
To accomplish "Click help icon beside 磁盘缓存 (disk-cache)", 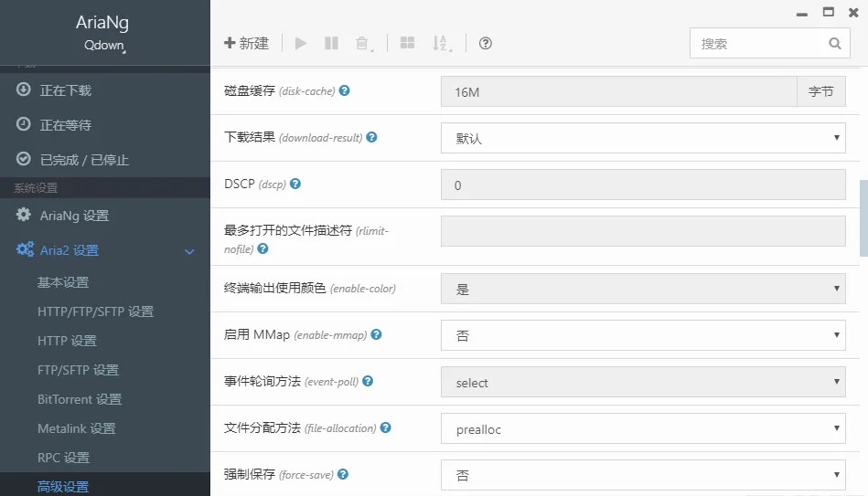I will [345, 91].
